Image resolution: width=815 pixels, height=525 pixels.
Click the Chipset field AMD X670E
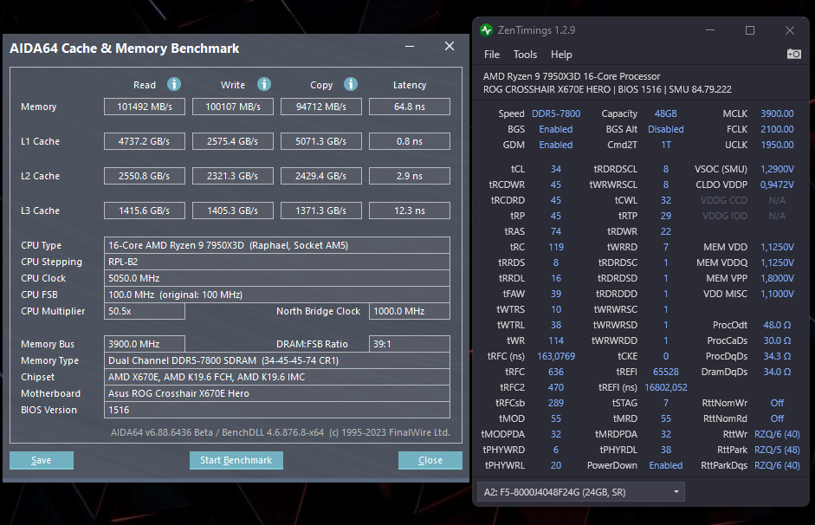tap(277, 377)
